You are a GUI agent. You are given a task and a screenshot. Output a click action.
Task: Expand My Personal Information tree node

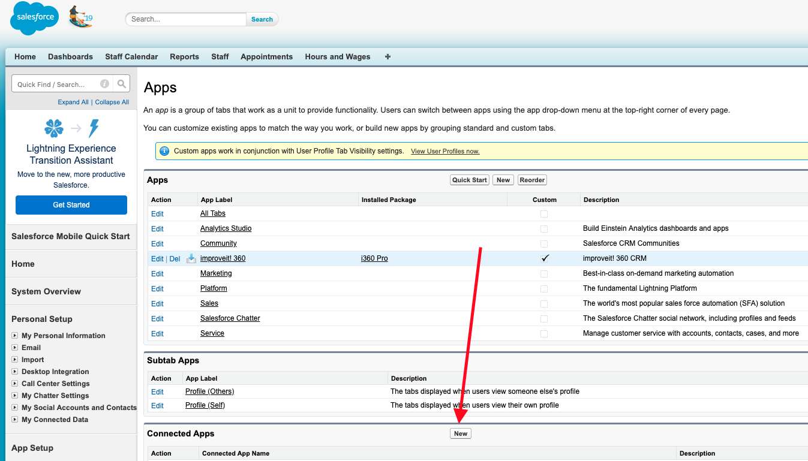coord(15,336)
